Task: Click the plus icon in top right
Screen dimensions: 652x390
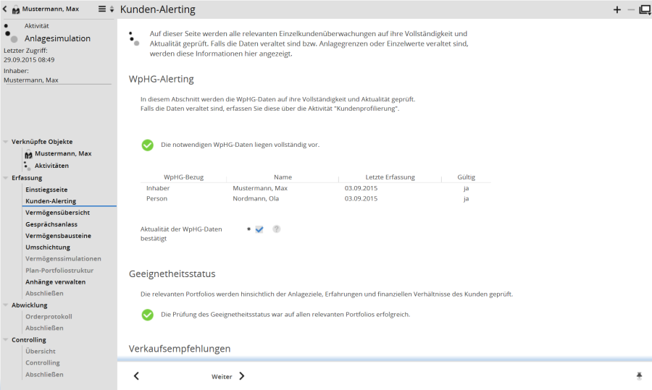Action: pyautogui.click(x=617, y=9)
